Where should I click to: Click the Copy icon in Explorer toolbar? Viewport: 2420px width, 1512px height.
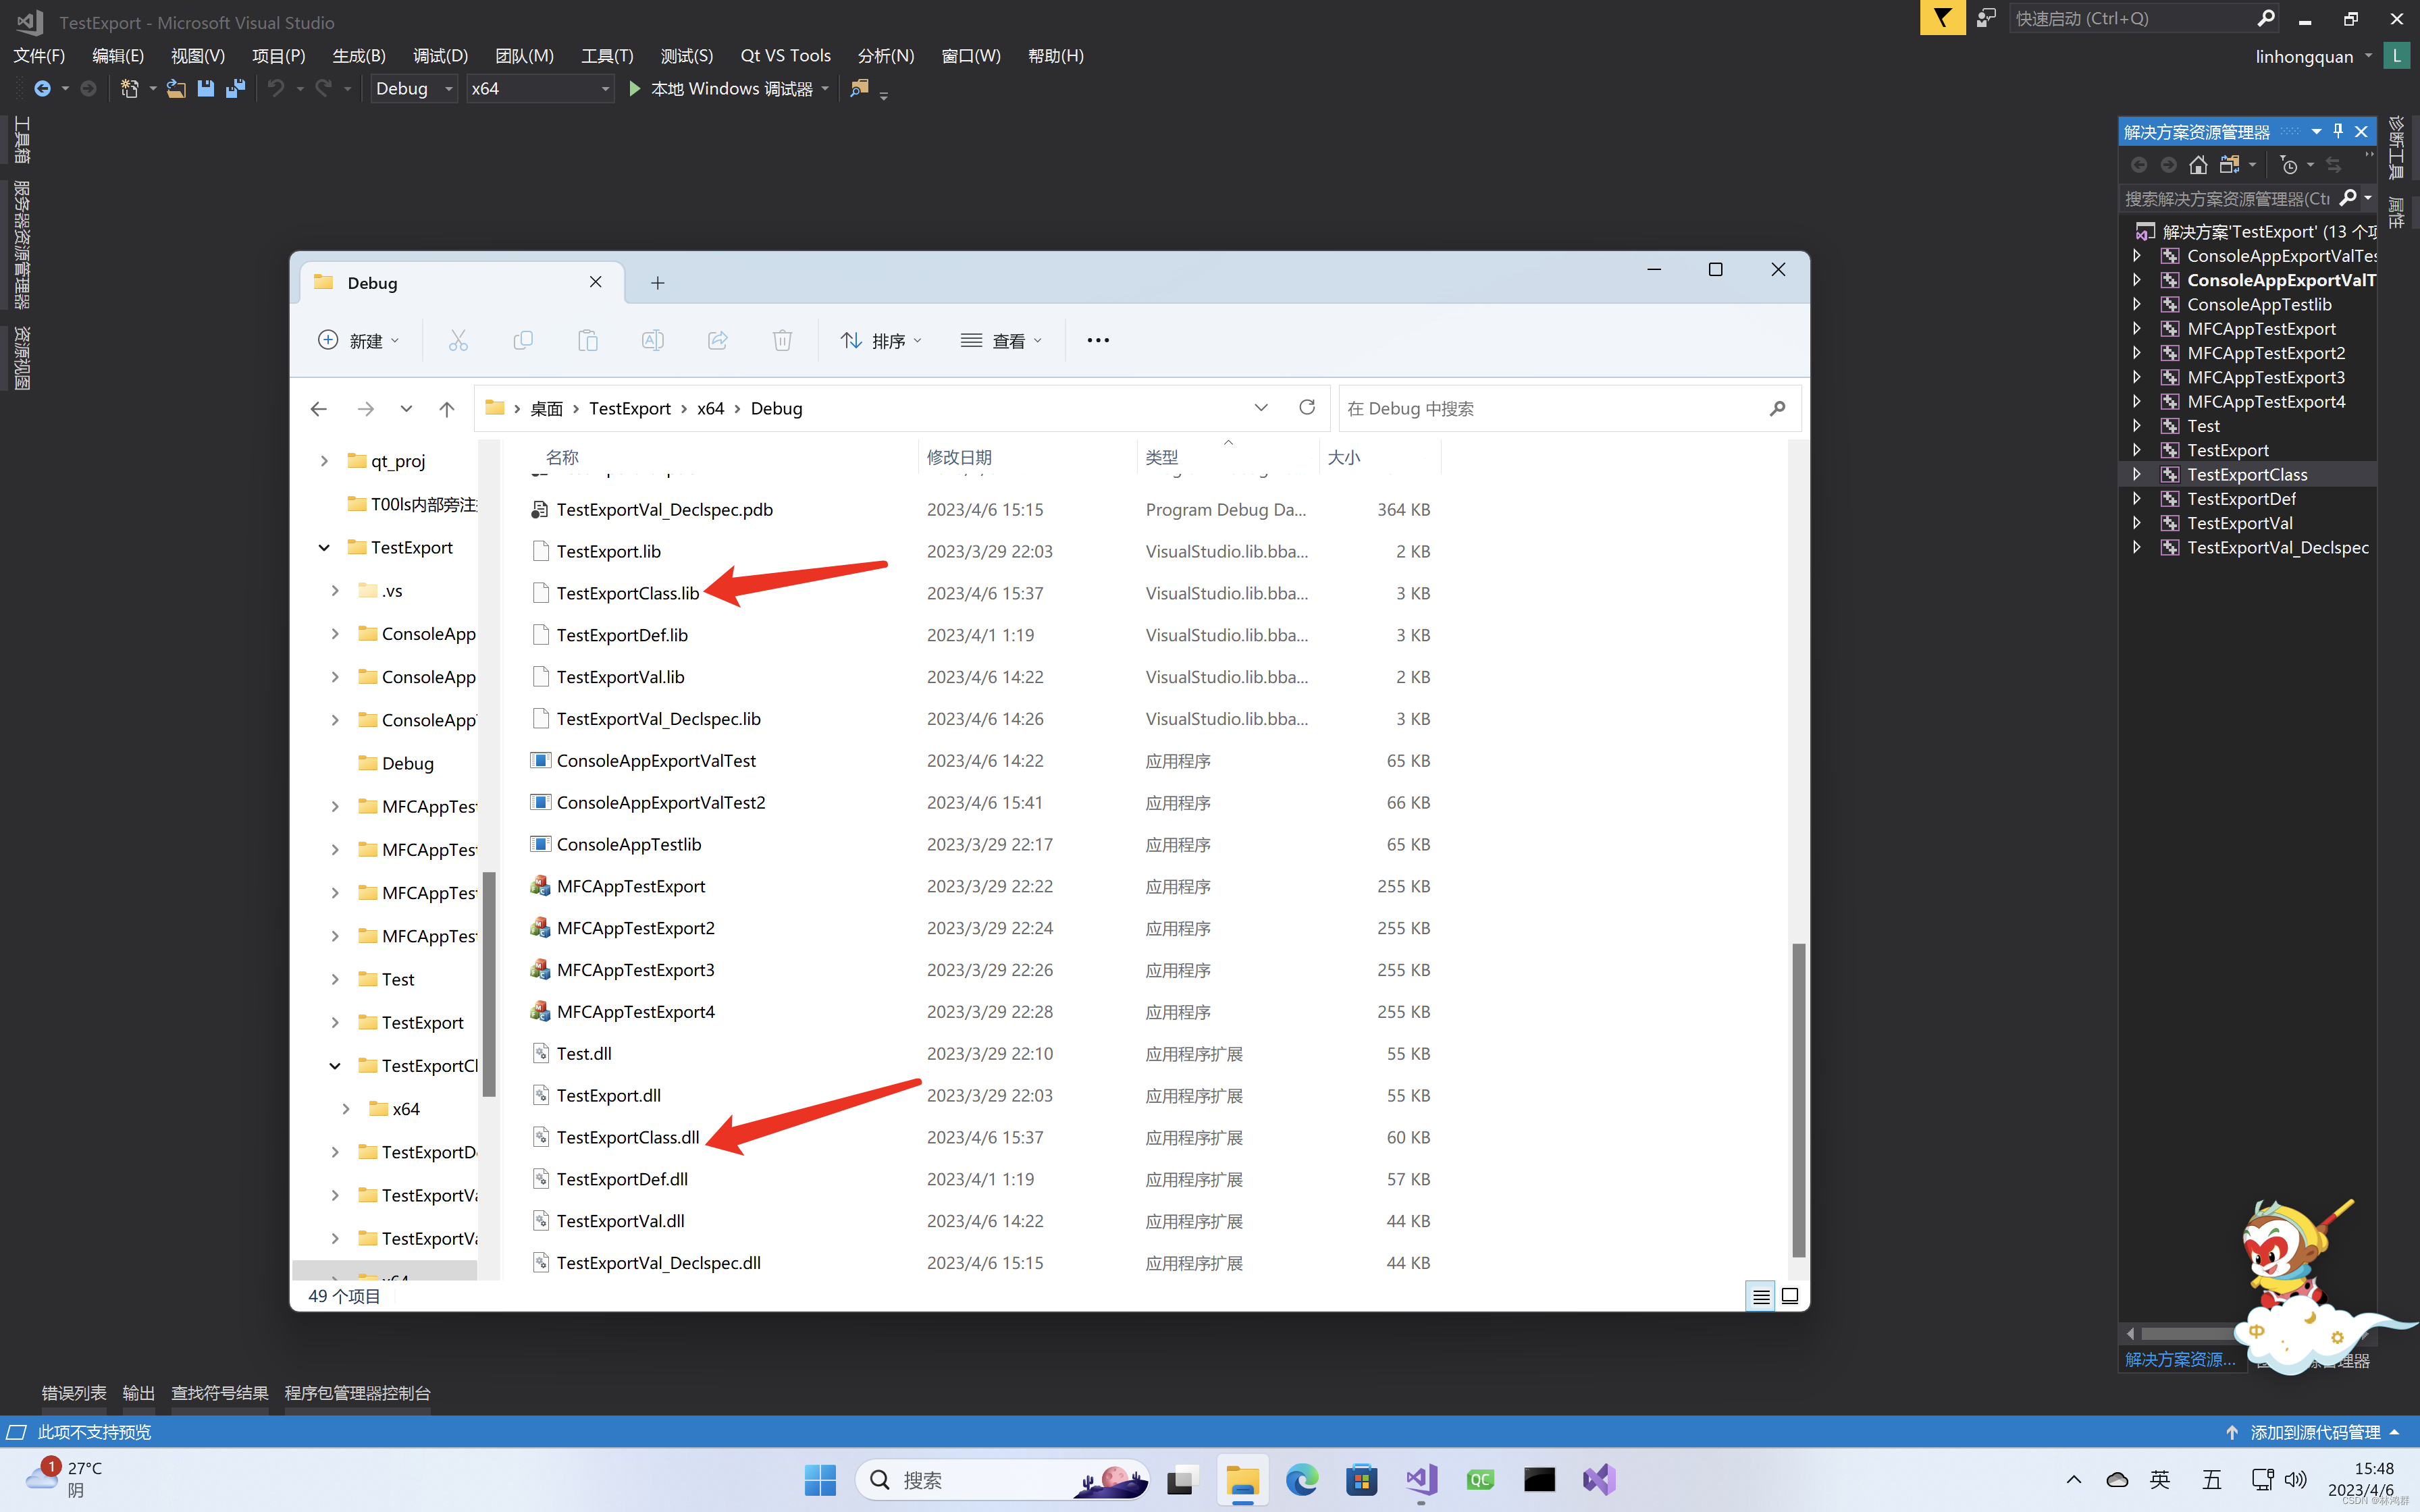tap(523, 341)
